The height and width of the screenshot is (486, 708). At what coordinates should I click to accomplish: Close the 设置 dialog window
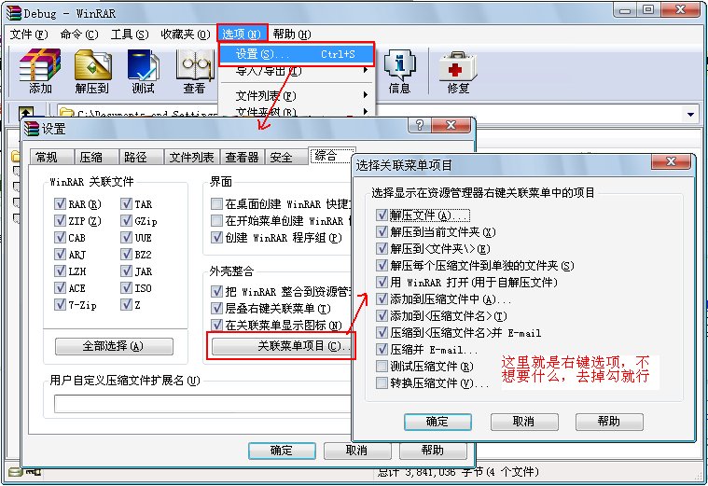(451, 125)
